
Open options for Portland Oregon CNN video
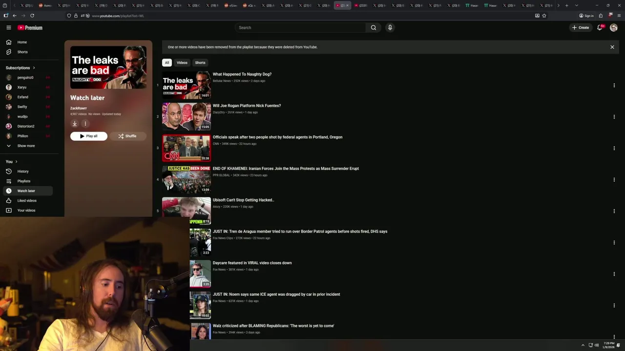(x=614, y=148)
